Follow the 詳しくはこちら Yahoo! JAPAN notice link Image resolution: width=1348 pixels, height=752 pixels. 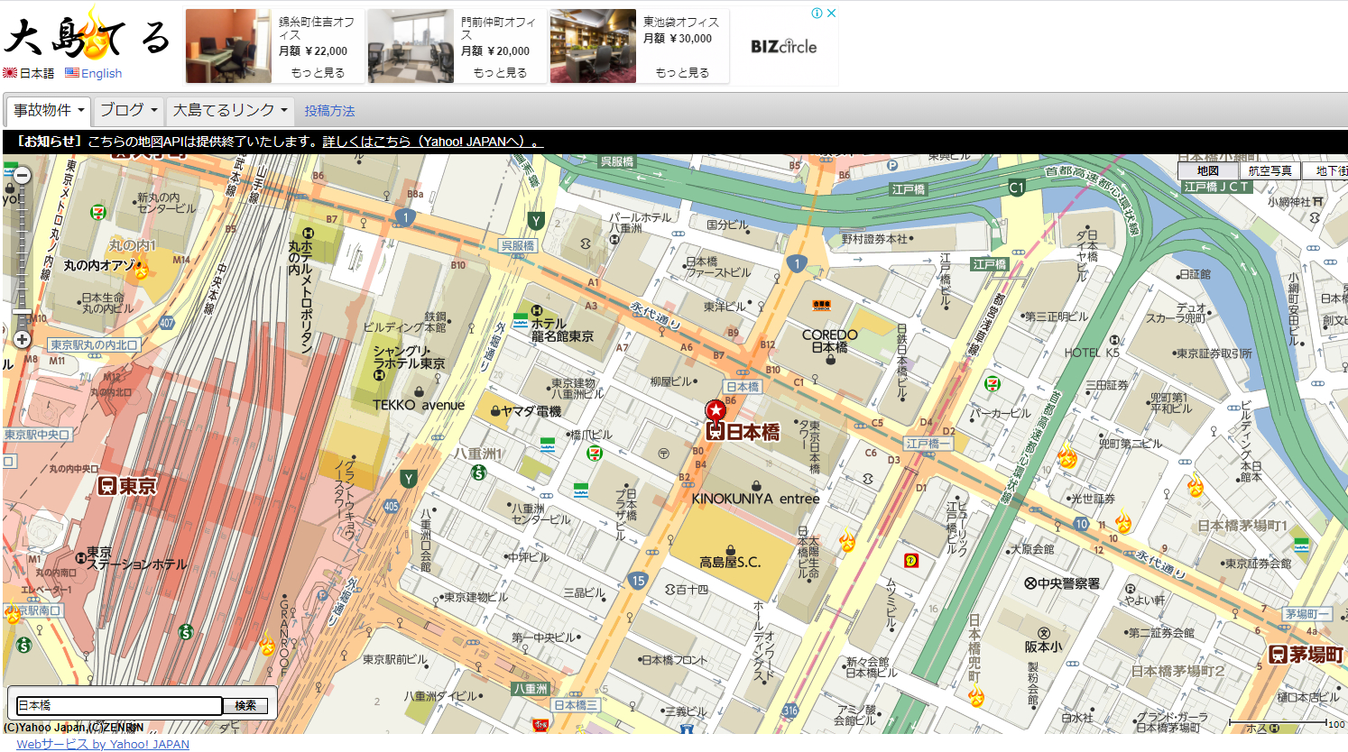pos(432,142)
